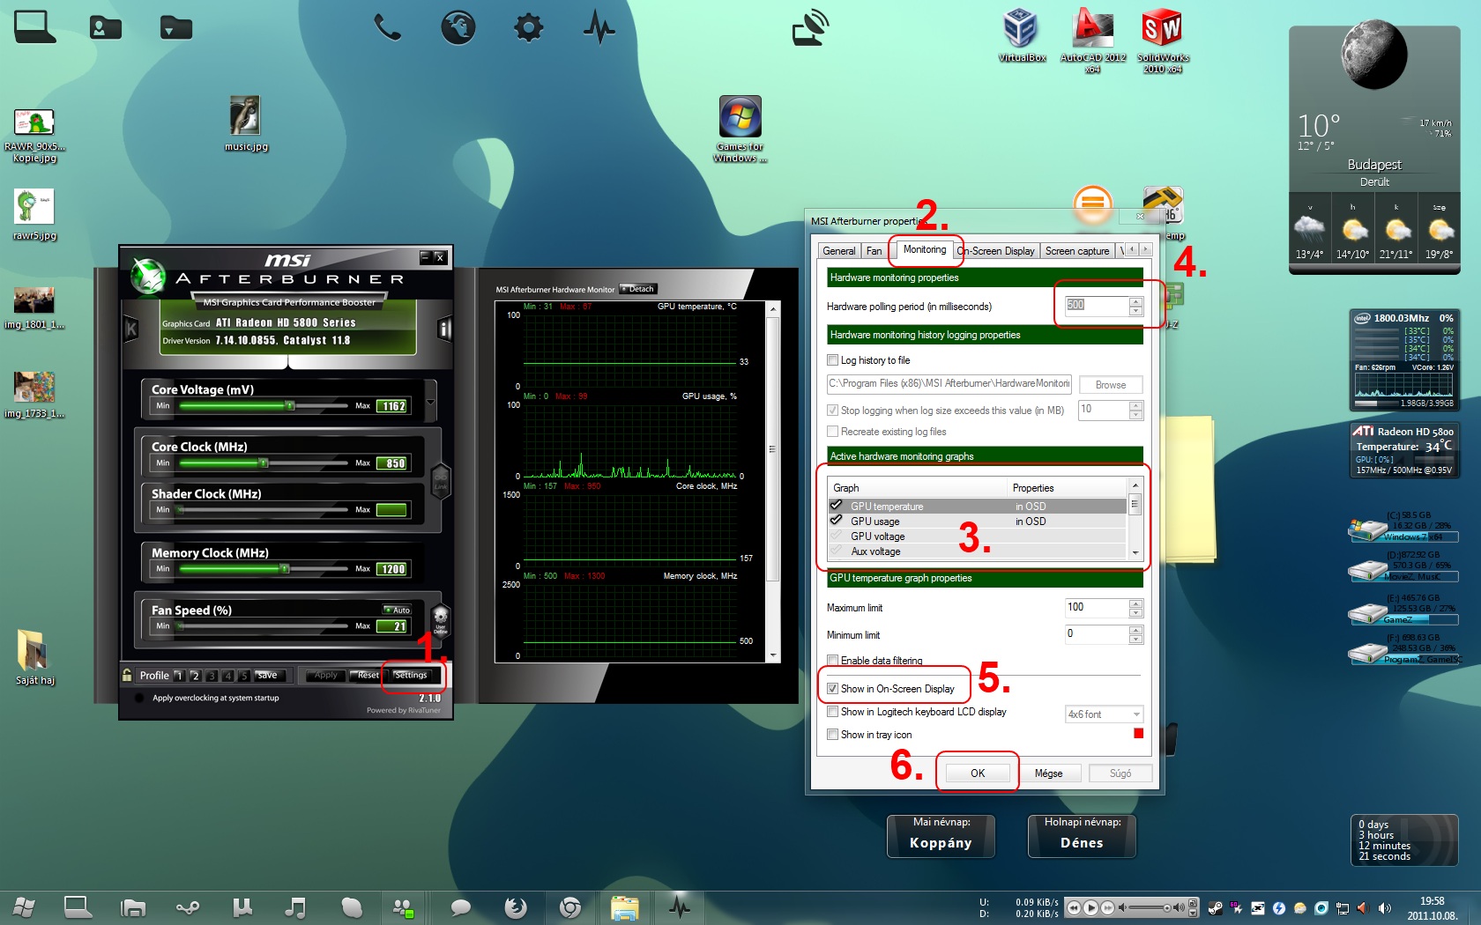Enable Show in tray icon checkbox
The image size is (1481, 925).
[x=832, y=735]
